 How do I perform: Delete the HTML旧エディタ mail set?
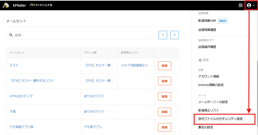pos(164,96)
